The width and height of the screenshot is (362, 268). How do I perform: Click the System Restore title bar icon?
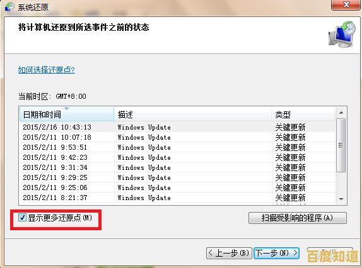pyautogui.click(x=9, y=7)
